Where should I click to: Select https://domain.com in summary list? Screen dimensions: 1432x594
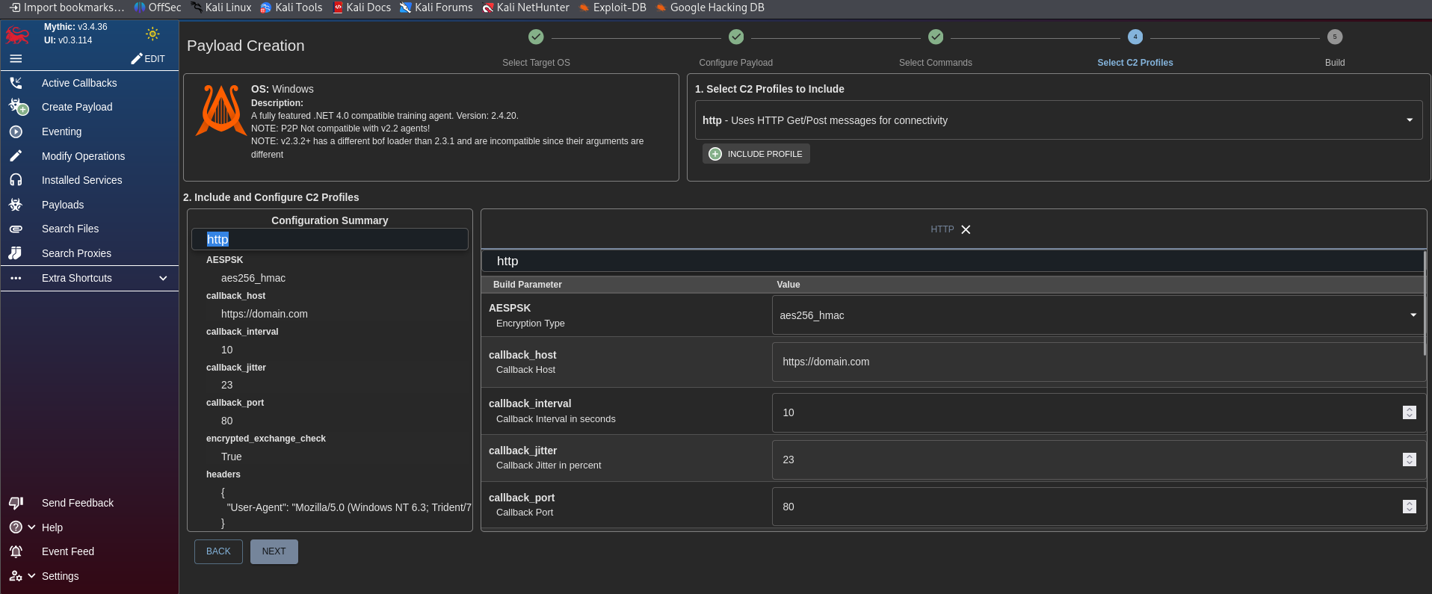(265, 314)
